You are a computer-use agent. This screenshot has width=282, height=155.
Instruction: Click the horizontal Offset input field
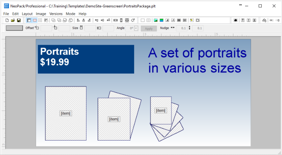click(x=46, y=28)
